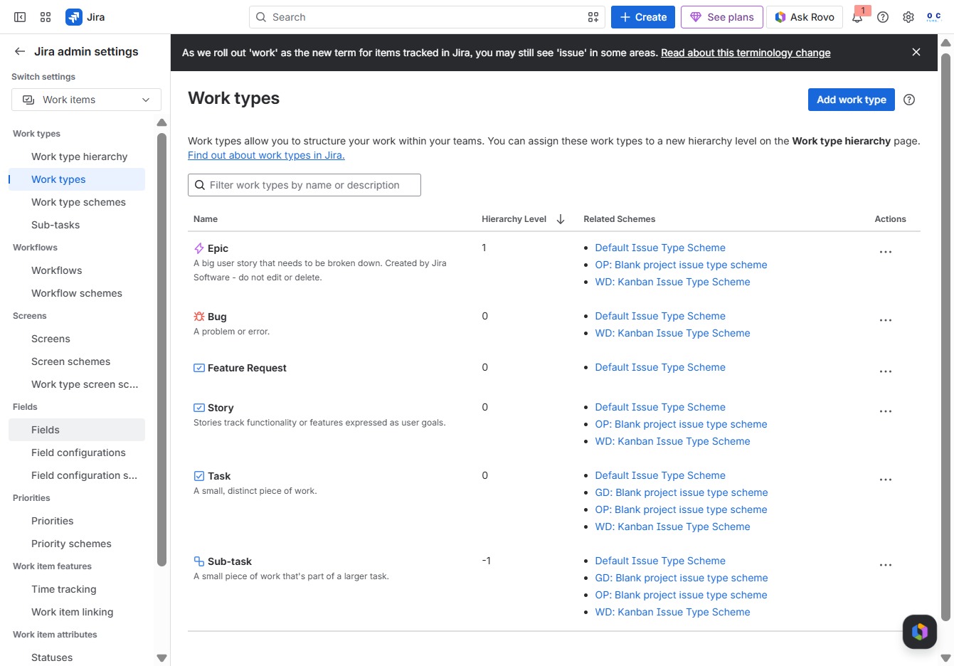954x666 pixels.
Task: Collapse the sidebar using the top-left panel icon
Action: pyautogui.click(x=20, y=17)
